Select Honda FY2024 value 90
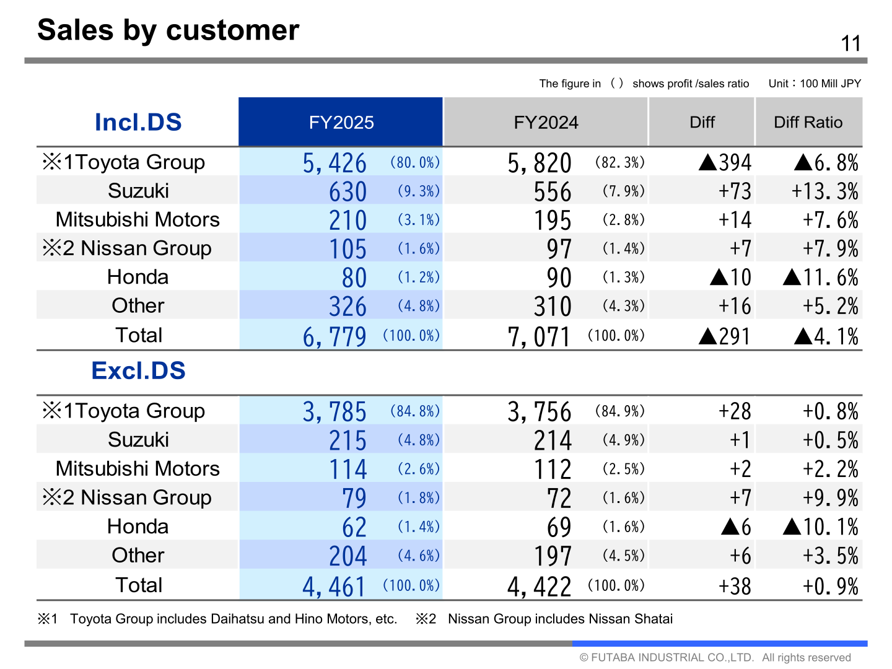This screenshot has width=892, height=669. 559,278
